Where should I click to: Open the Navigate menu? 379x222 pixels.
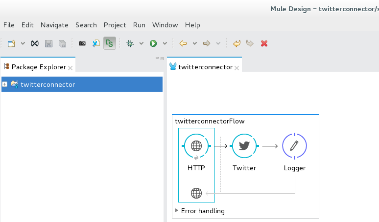pos(54,25)
